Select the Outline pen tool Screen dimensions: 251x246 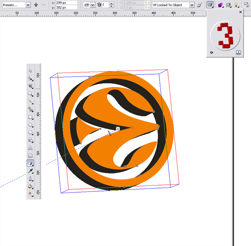coord(30,179)
